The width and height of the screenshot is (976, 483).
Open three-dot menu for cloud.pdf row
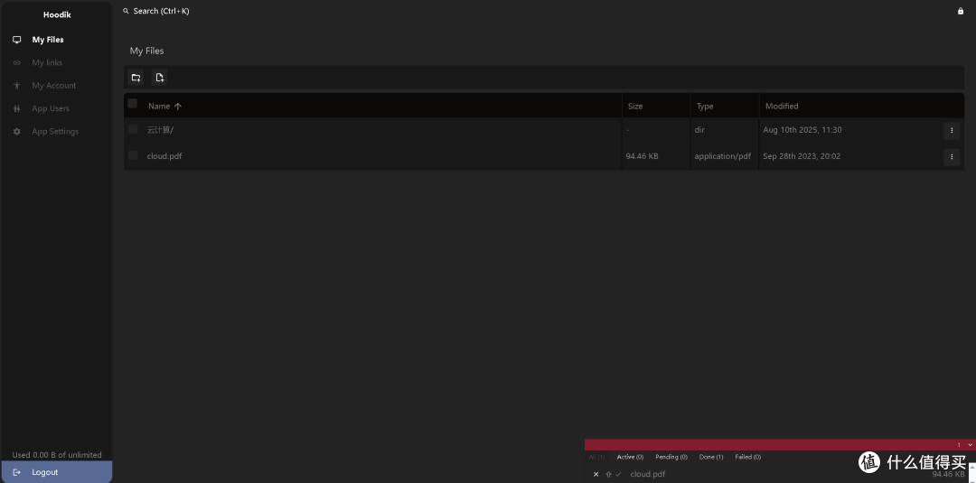click(951, 157)
